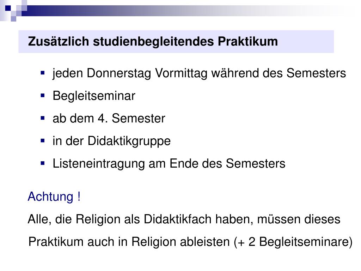Select the bullet before 'in der Didaktikgruppe'
The width and height of the screenshot is (361, 271).
pos(43,141)
